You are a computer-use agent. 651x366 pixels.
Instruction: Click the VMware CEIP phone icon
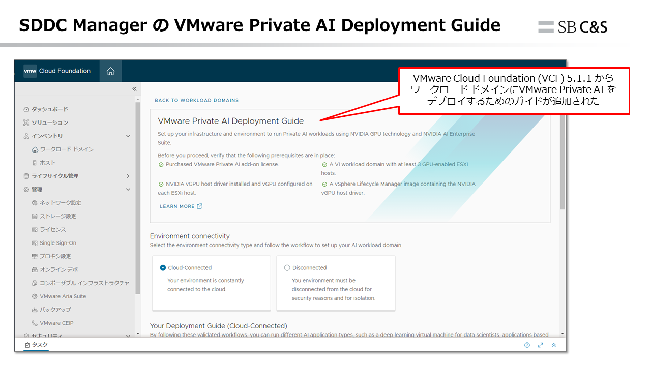click(35, 323)
